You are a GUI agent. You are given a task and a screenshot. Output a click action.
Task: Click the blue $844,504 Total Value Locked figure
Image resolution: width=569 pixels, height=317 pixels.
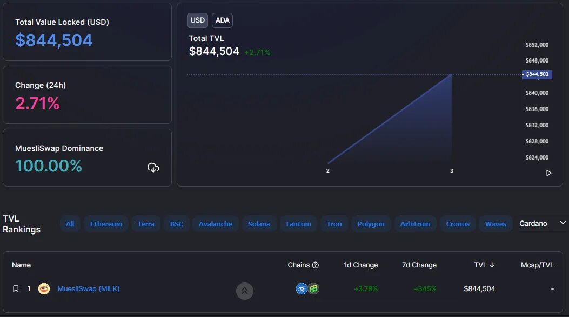[53, 40]
